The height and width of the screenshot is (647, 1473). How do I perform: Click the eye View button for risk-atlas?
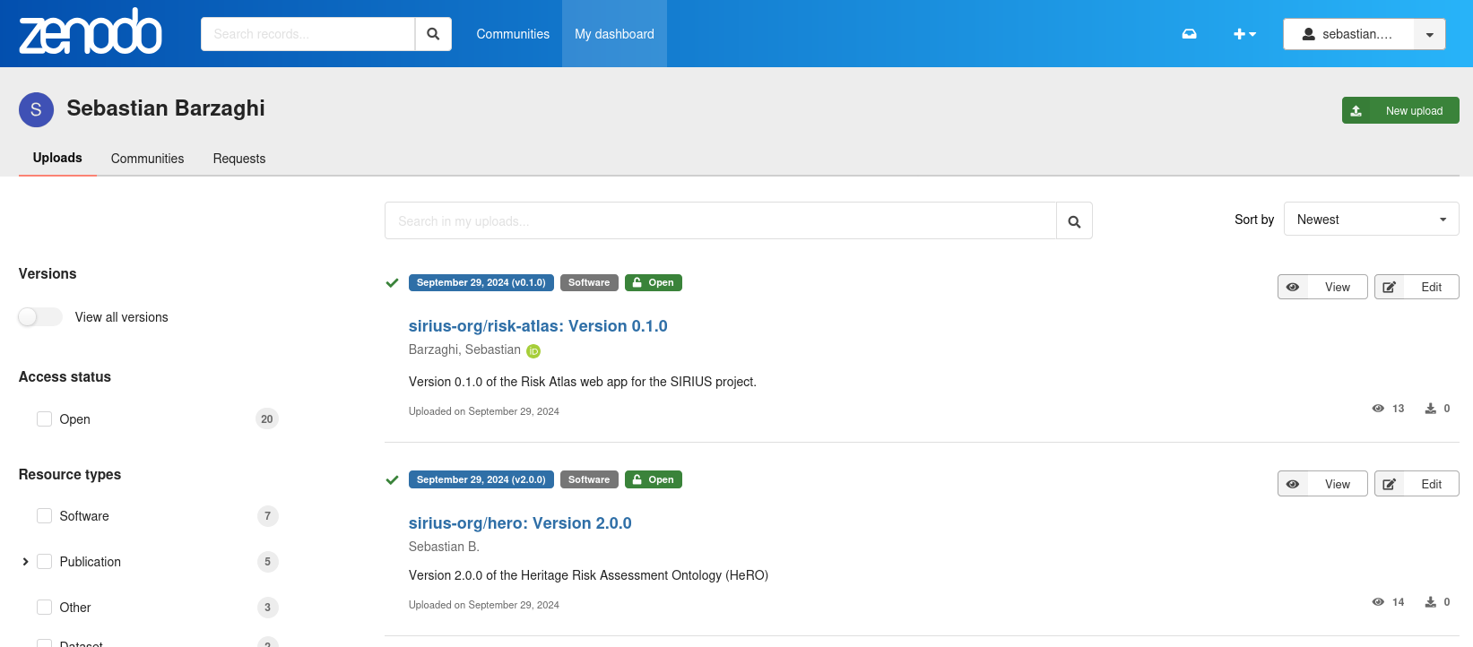tap(1321, 287)
